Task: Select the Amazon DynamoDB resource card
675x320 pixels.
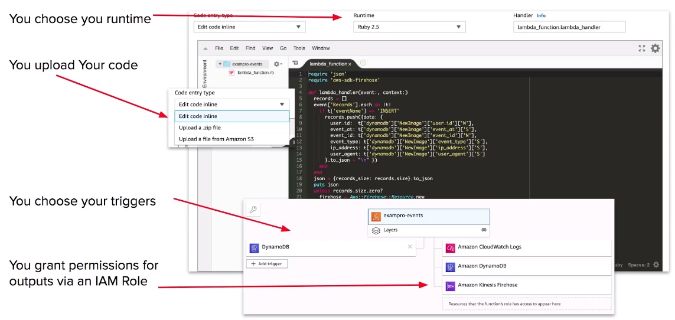Action: (x=527, y=266)
